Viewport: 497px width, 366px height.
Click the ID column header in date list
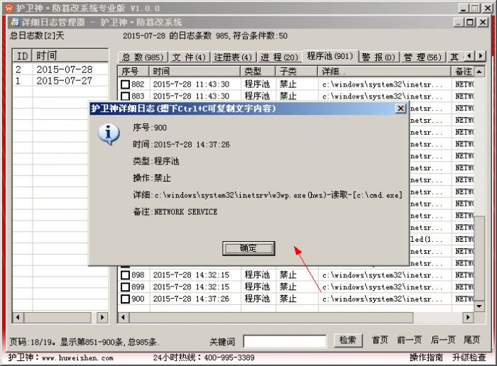point(22,56)
